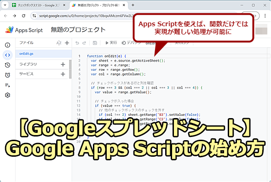Click the var range = e.range line

(x=110, y=65)
